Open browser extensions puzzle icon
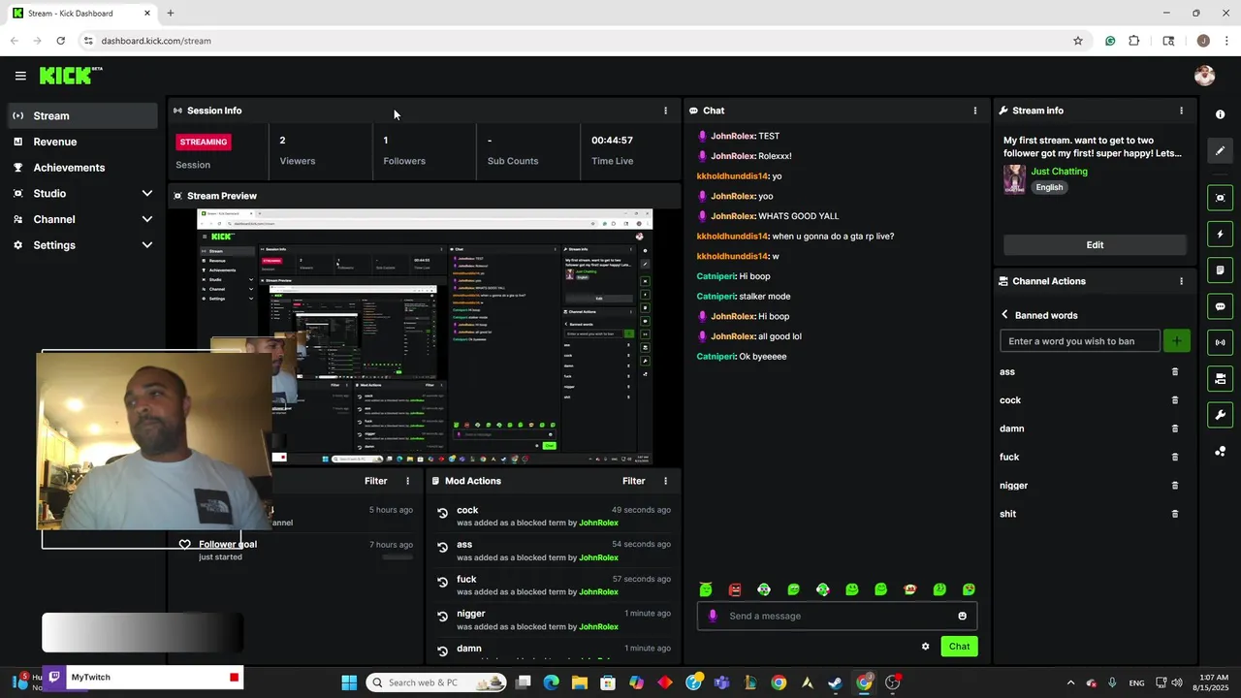The image size is (1241, 698). (x=1133, y=41)
